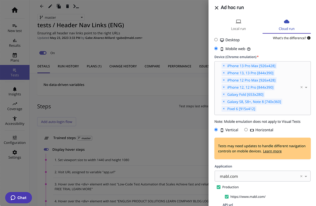Open Settings gear in sidebar
This screenshot has width=316, height=206.
click(x=15, y=155)
